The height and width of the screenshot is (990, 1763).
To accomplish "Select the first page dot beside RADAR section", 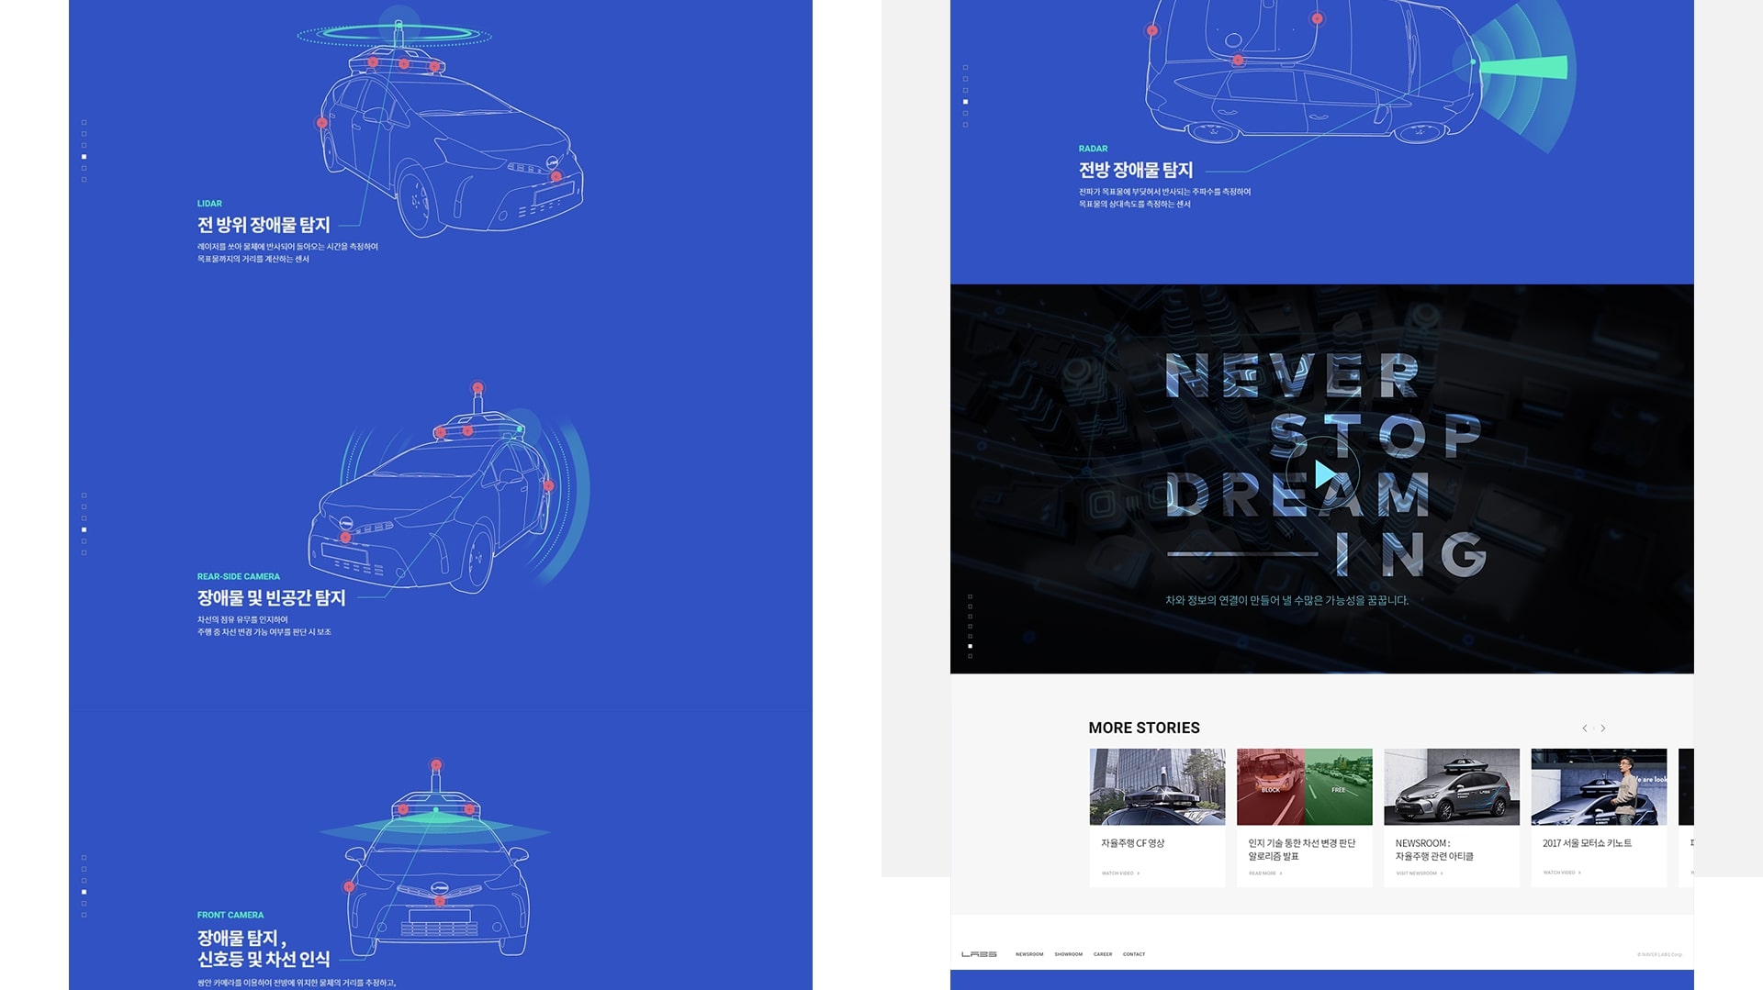I will click(965, 67).
